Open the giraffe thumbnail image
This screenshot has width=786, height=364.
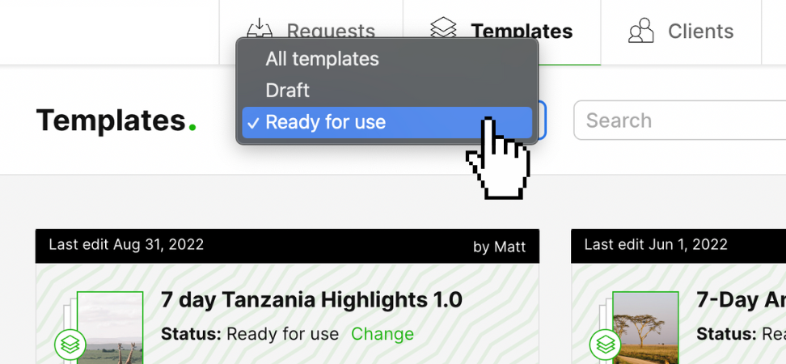tap(110, 328)
